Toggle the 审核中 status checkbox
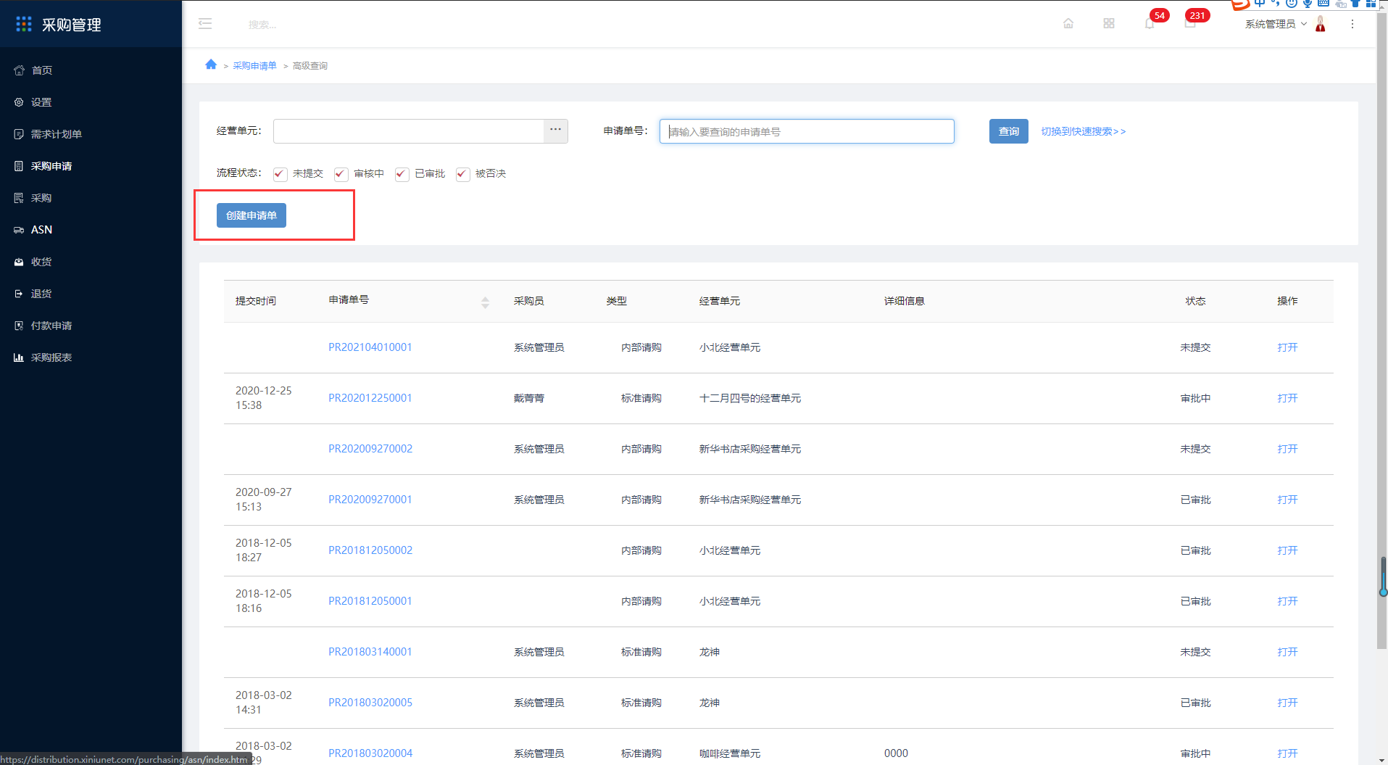 341,174
